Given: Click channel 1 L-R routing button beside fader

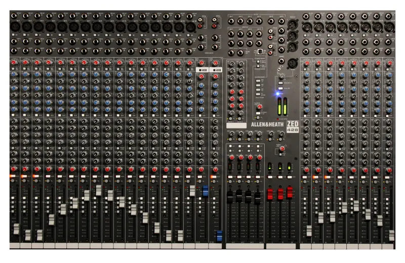Looking at the screenshot, I should coord(12,198).
